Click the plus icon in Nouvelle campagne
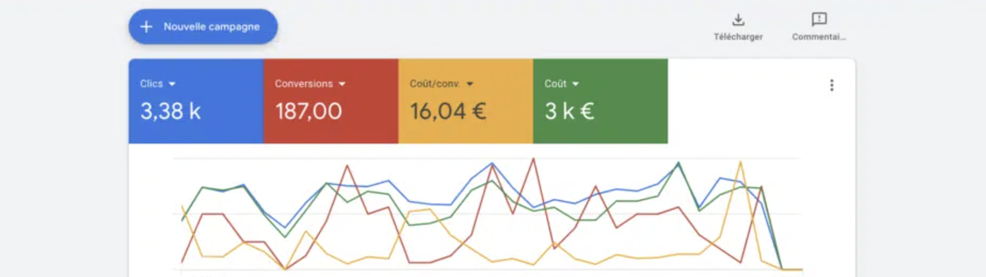The image size is (986, 277). [x=147, y=27]
